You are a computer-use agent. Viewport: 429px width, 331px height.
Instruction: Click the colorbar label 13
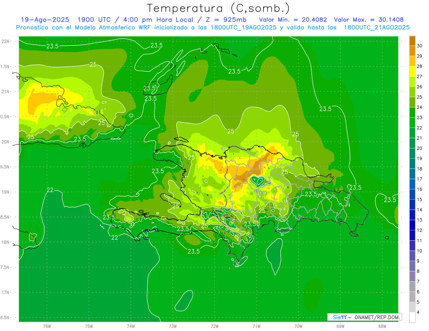coord(420,220)
